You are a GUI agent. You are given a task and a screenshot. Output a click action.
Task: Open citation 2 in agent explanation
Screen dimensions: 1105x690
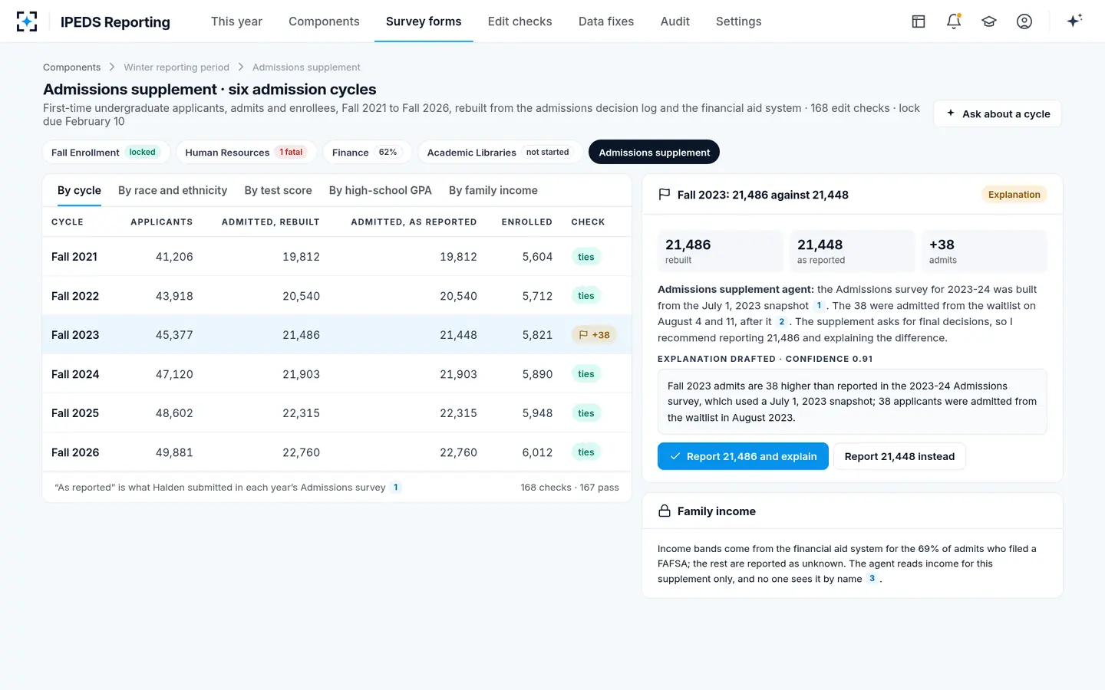pyautogui.click(x=782, y=322)
